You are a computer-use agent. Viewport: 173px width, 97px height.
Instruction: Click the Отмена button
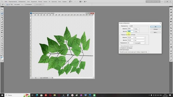(155, 29)
